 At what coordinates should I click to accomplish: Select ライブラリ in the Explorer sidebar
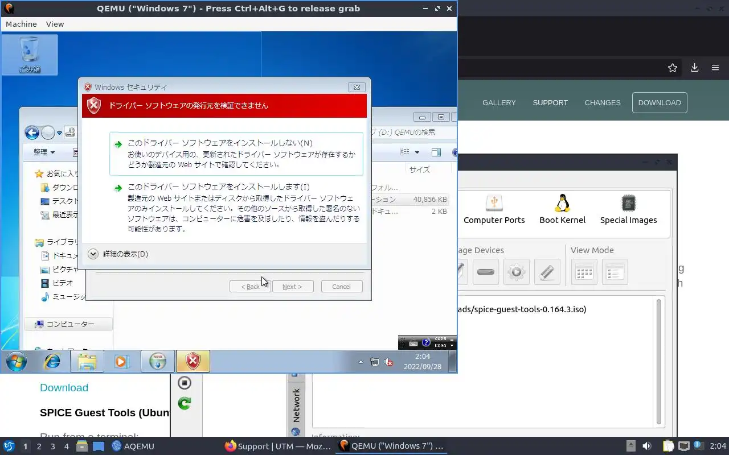coord(57,242)
